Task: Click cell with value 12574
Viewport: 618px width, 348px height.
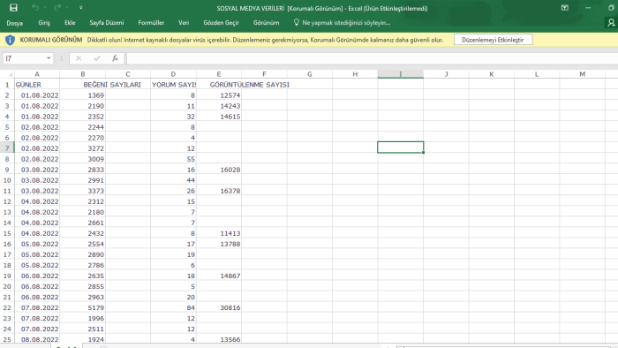Action: [x=219, y=95]
